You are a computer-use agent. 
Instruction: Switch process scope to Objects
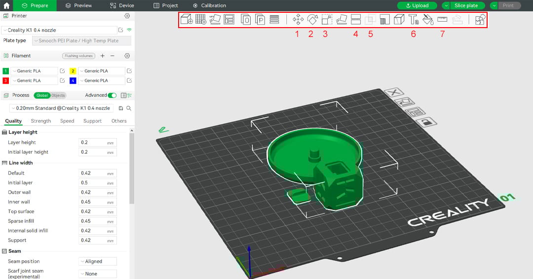(x=58, y=95)
